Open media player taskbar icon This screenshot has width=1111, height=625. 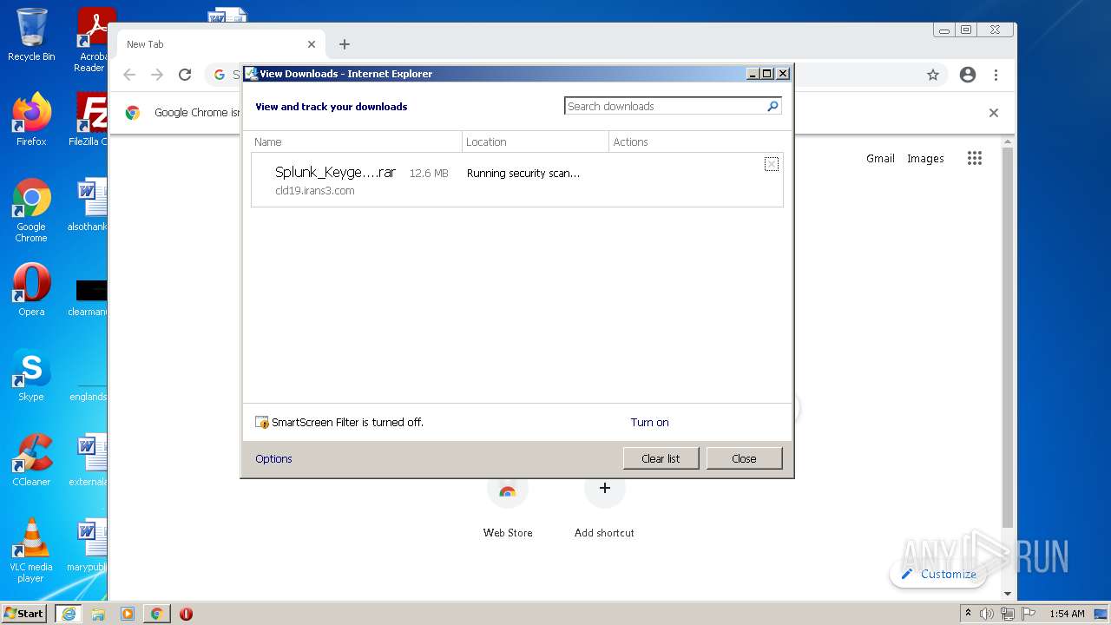click(128, 614)
